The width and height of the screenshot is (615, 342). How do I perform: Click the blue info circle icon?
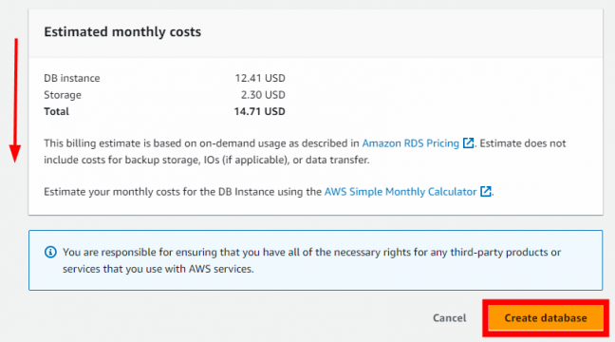click(50, 252)
